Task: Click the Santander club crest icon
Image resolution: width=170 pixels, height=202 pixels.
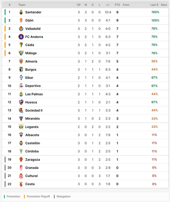Action: [x=21, y=12]
